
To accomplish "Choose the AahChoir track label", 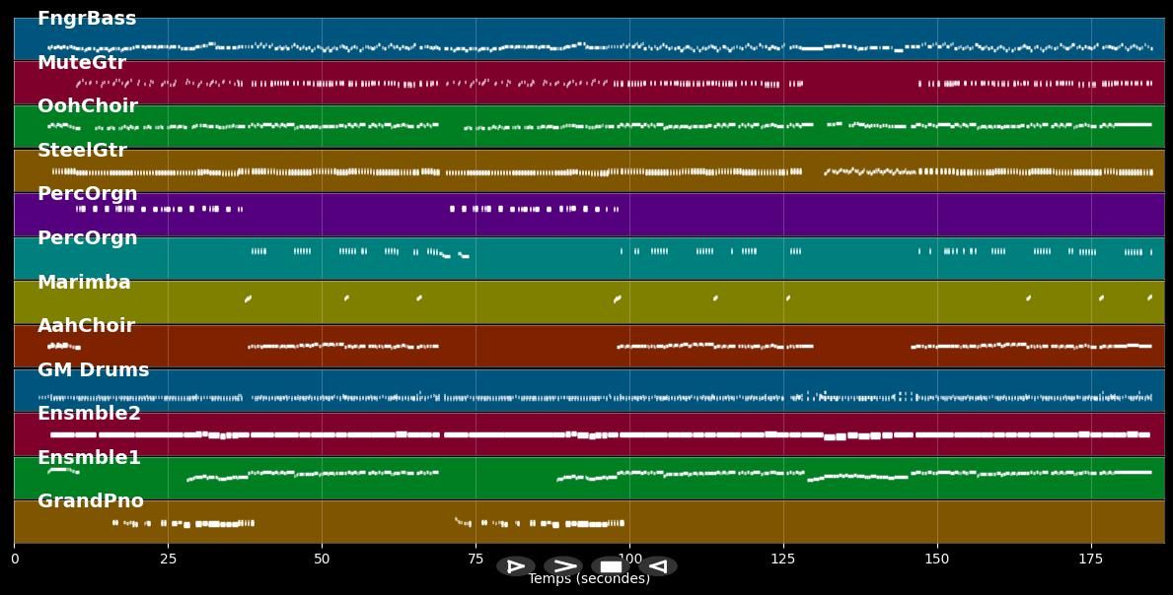I will click(x=86, y=326).
